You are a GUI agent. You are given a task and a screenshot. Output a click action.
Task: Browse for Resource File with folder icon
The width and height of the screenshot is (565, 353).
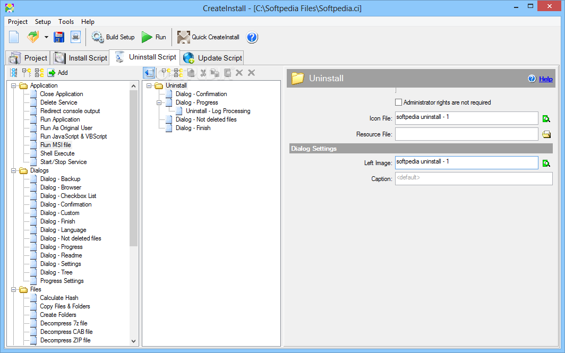click(x=546, y=134)
